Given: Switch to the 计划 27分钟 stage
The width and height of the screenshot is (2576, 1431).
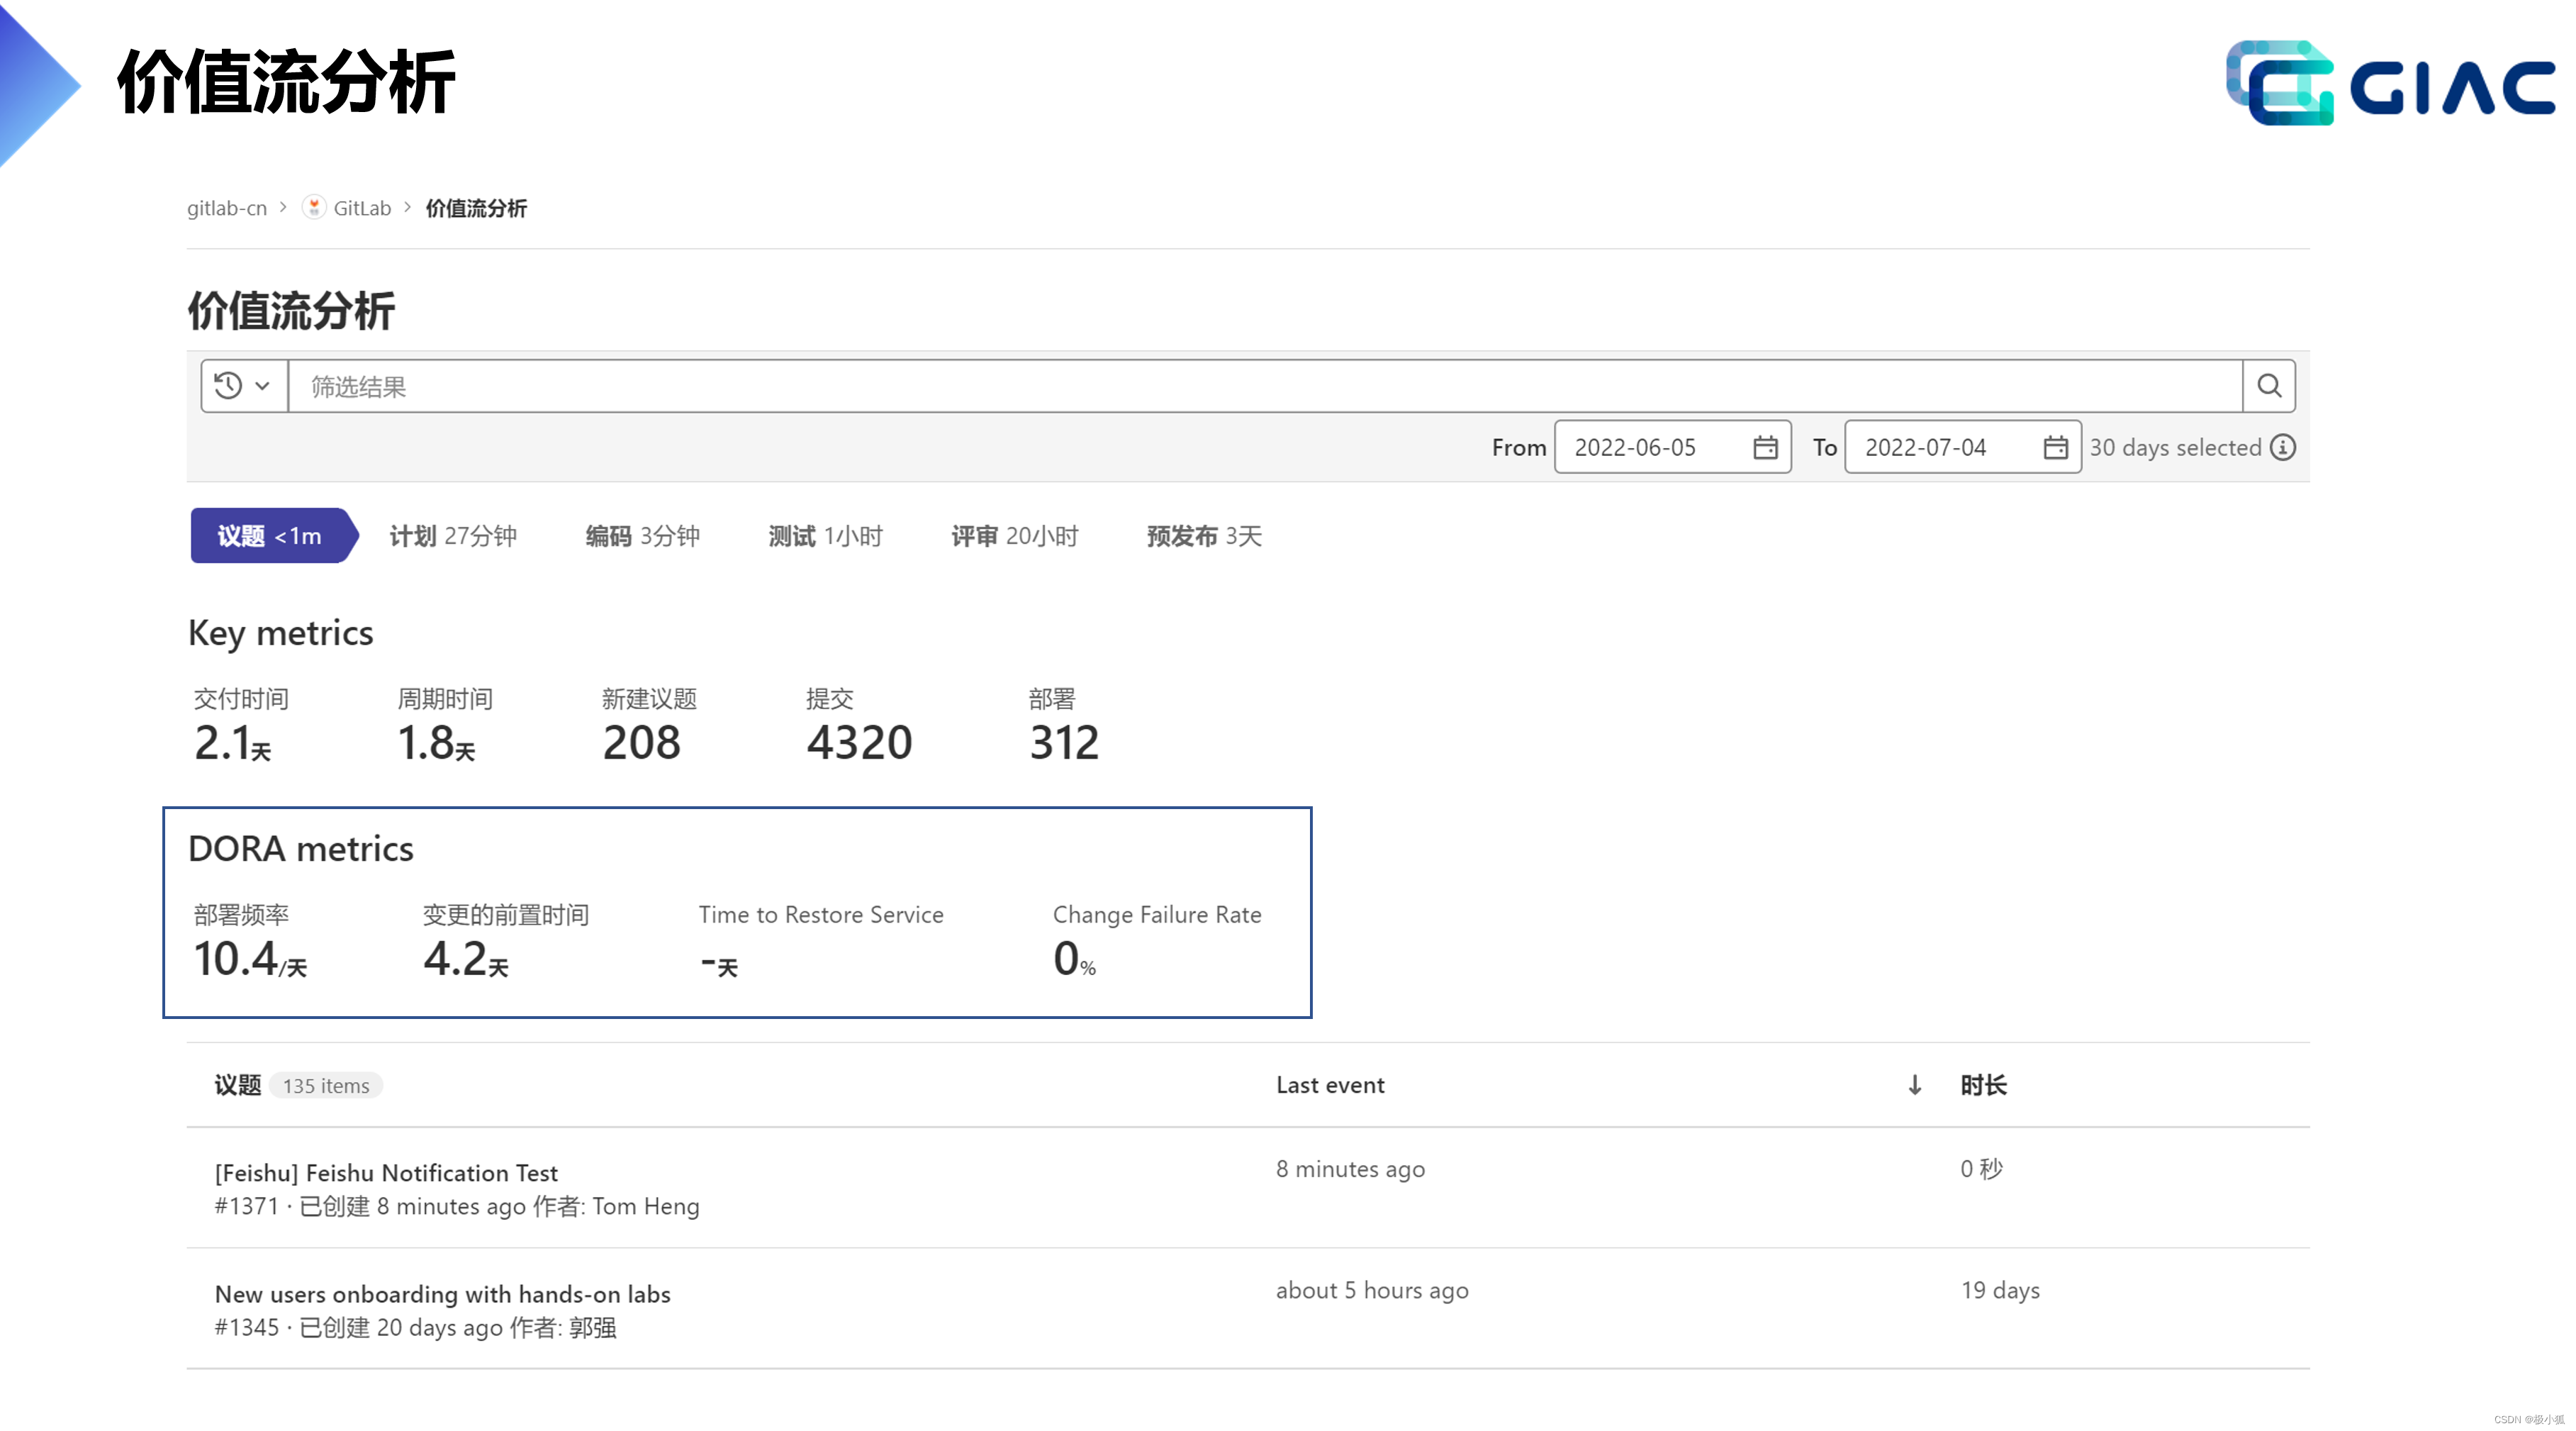Looking at the screenshot, I should (x=452, y=536).
